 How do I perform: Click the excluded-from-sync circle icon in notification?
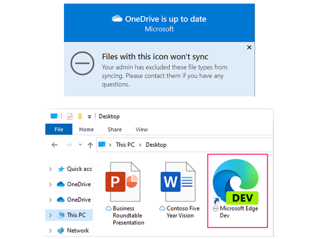click(x=82, y=63)
